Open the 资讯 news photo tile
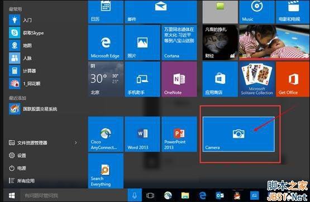 [x=275, y=42]
